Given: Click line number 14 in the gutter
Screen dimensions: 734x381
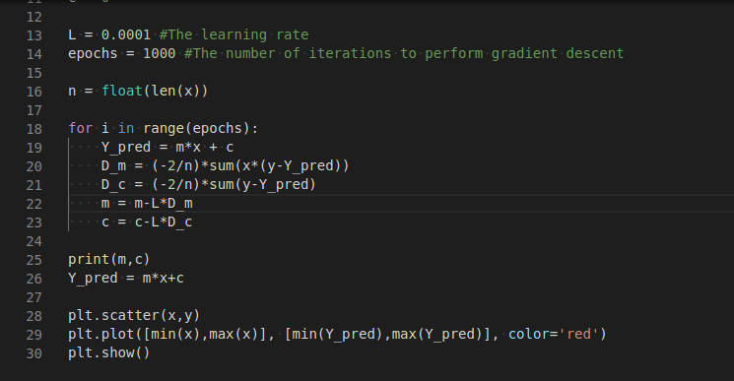Looking at the screenshot, I should (x=34, y=54).
